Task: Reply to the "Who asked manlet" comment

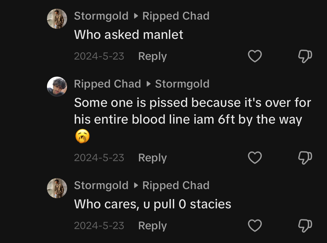Action: point(152,56)
